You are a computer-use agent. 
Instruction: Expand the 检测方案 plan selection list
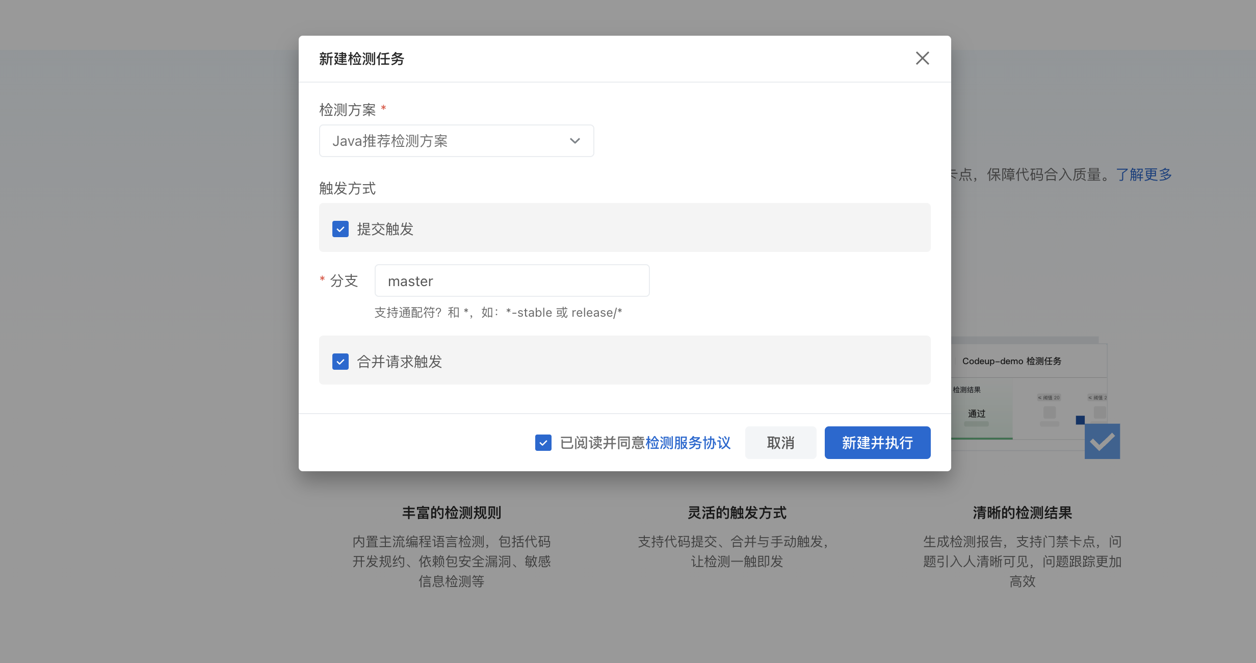pyautogui.click(x=456, y=141)
